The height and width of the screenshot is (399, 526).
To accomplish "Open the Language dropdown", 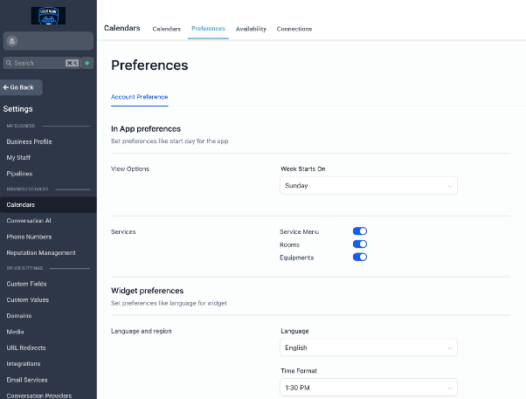I will (x=369, y=347).
